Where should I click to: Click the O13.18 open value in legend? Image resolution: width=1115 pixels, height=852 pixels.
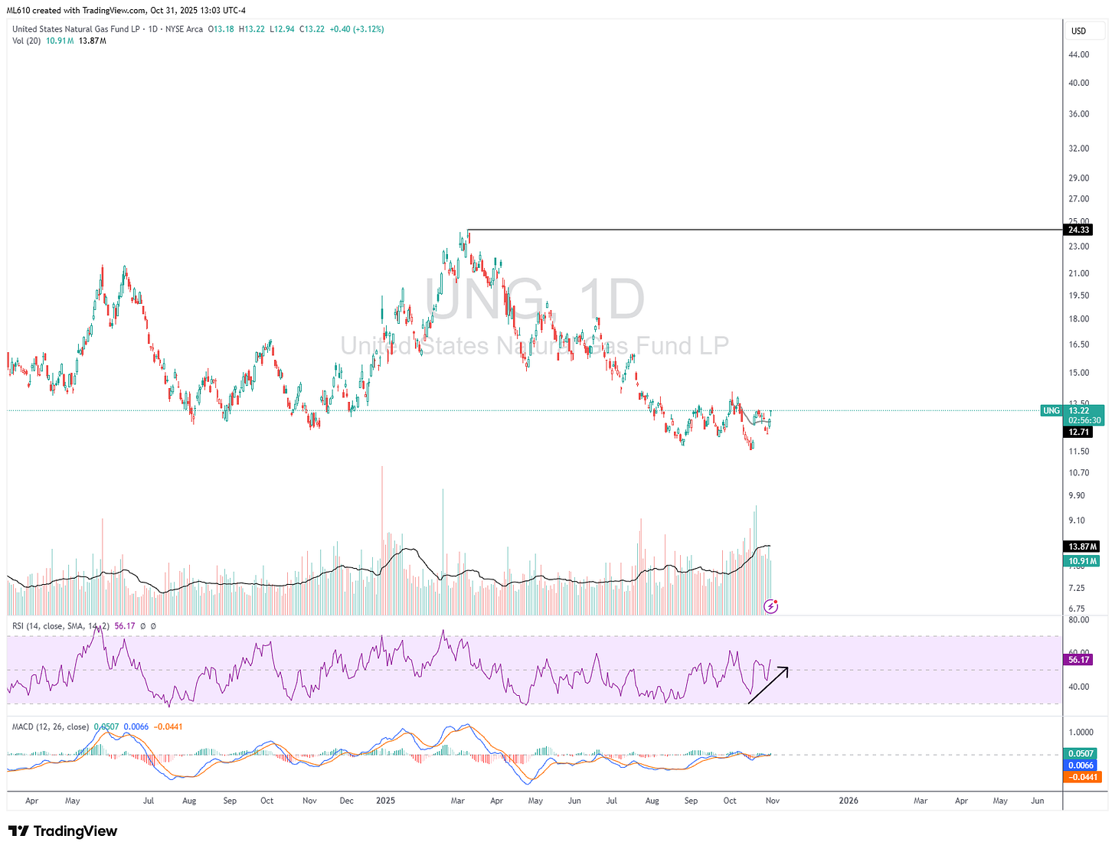(x=222, y=29)
